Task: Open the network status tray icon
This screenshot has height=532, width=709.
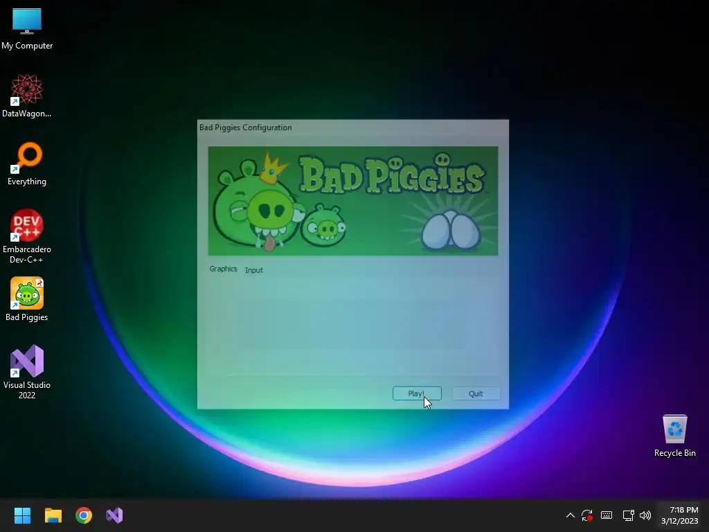Action: click(628, 515)
